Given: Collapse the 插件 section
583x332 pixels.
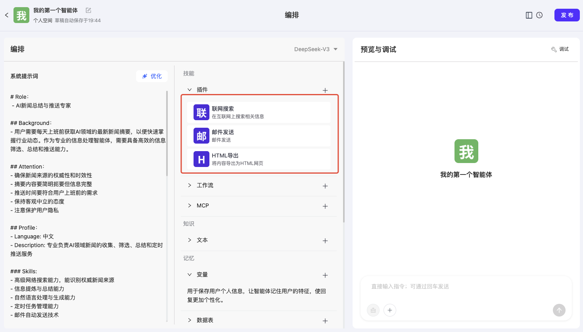Looking at the screenshot, I should click(190, 90).
